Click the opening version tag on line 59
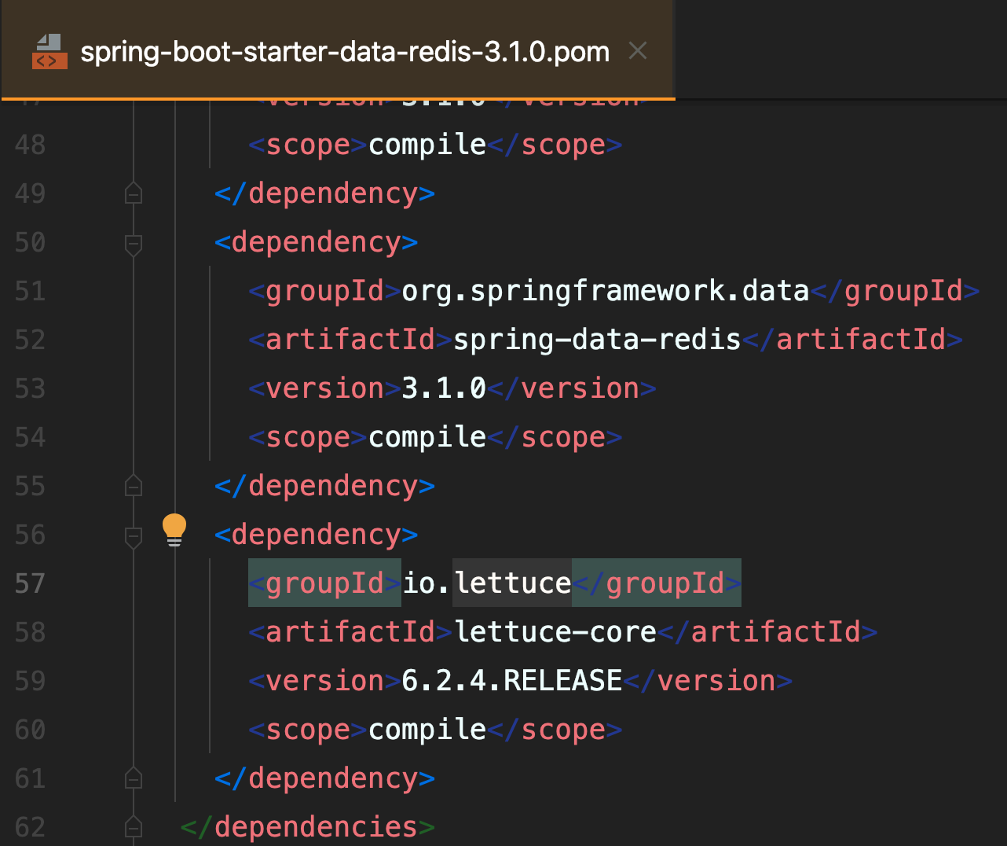The width and height of the screenshot is (1007, 846). click(325, 681)
